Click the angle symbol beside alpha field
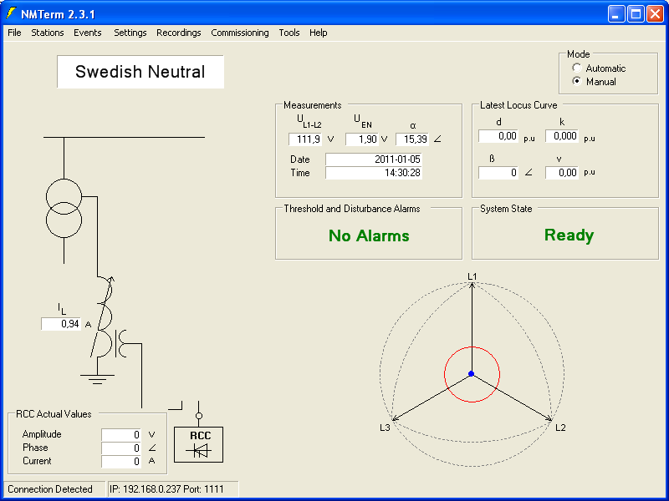This screenshot has height=501, width=669. pos(437,139)
